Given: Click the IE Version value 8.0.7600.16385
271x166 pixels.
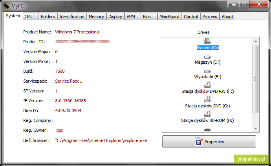Looking at the screenshot, I should [x=71, y=101].
